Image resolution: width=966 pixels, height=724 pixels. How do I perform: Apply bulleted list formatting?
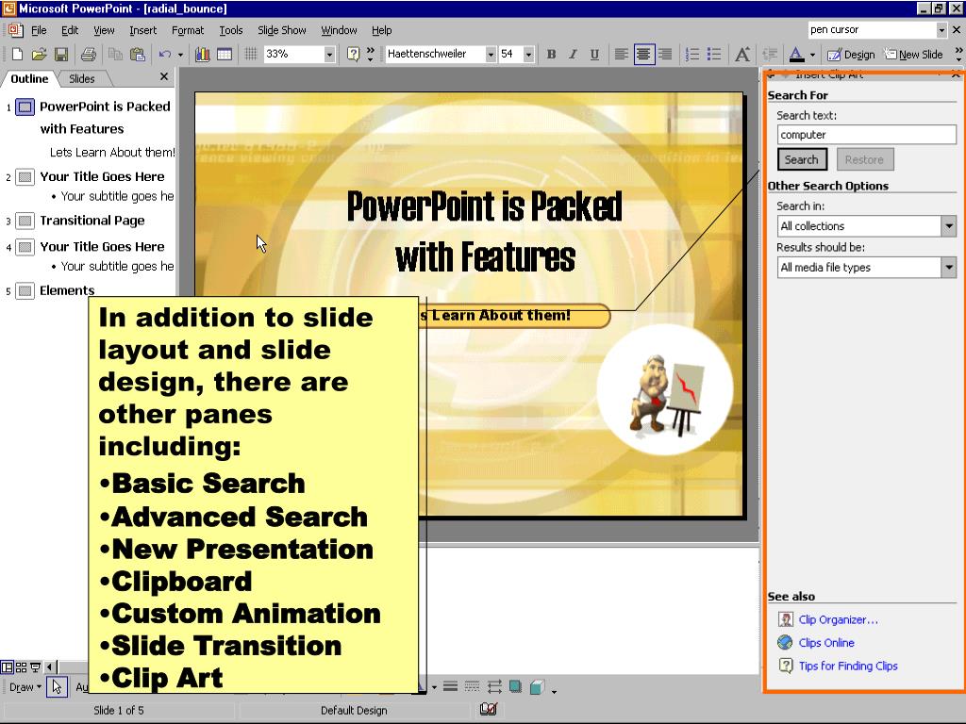point(714,54)
